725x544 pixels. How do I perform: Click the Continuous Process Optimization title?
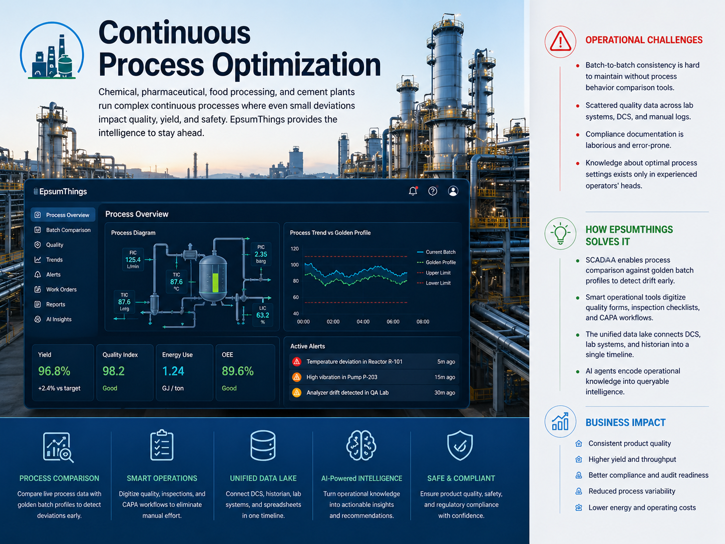click(x=239, y=49)
